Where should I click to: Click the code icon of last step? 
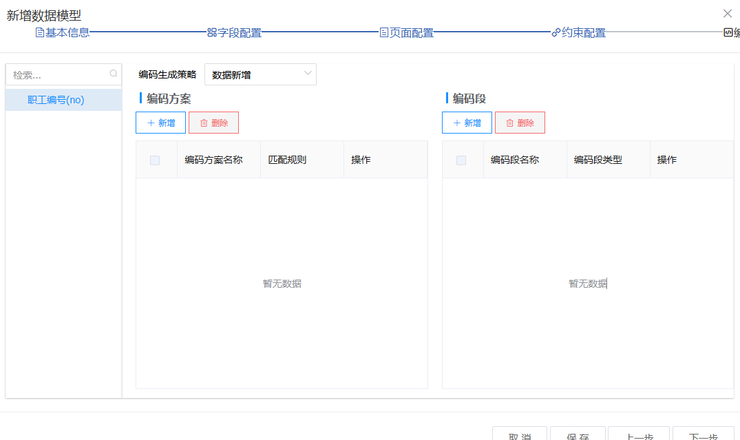(728, 32)
